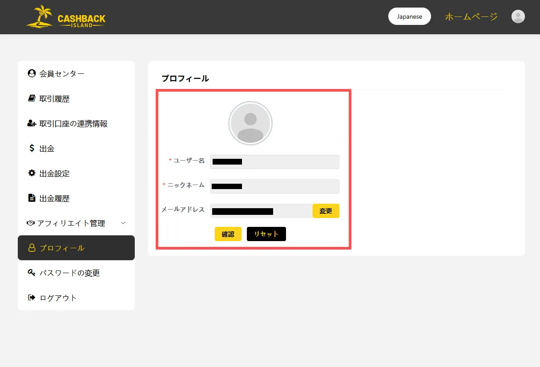540x367 pixels.
Task: Click the 会員センター person icon
Action: pyautogui.click(x=32, y=73)
